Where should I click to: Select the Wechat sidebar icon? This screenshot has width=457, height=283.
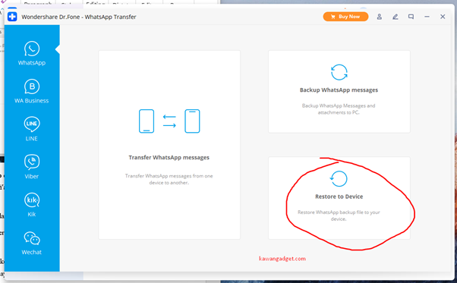pos(32,238)
